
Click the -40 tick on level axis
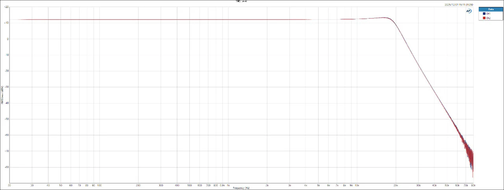pos(7,103)
